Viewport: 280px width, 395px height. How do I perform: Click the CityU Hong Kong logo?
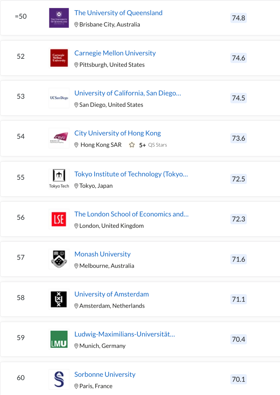coord(59,138)
